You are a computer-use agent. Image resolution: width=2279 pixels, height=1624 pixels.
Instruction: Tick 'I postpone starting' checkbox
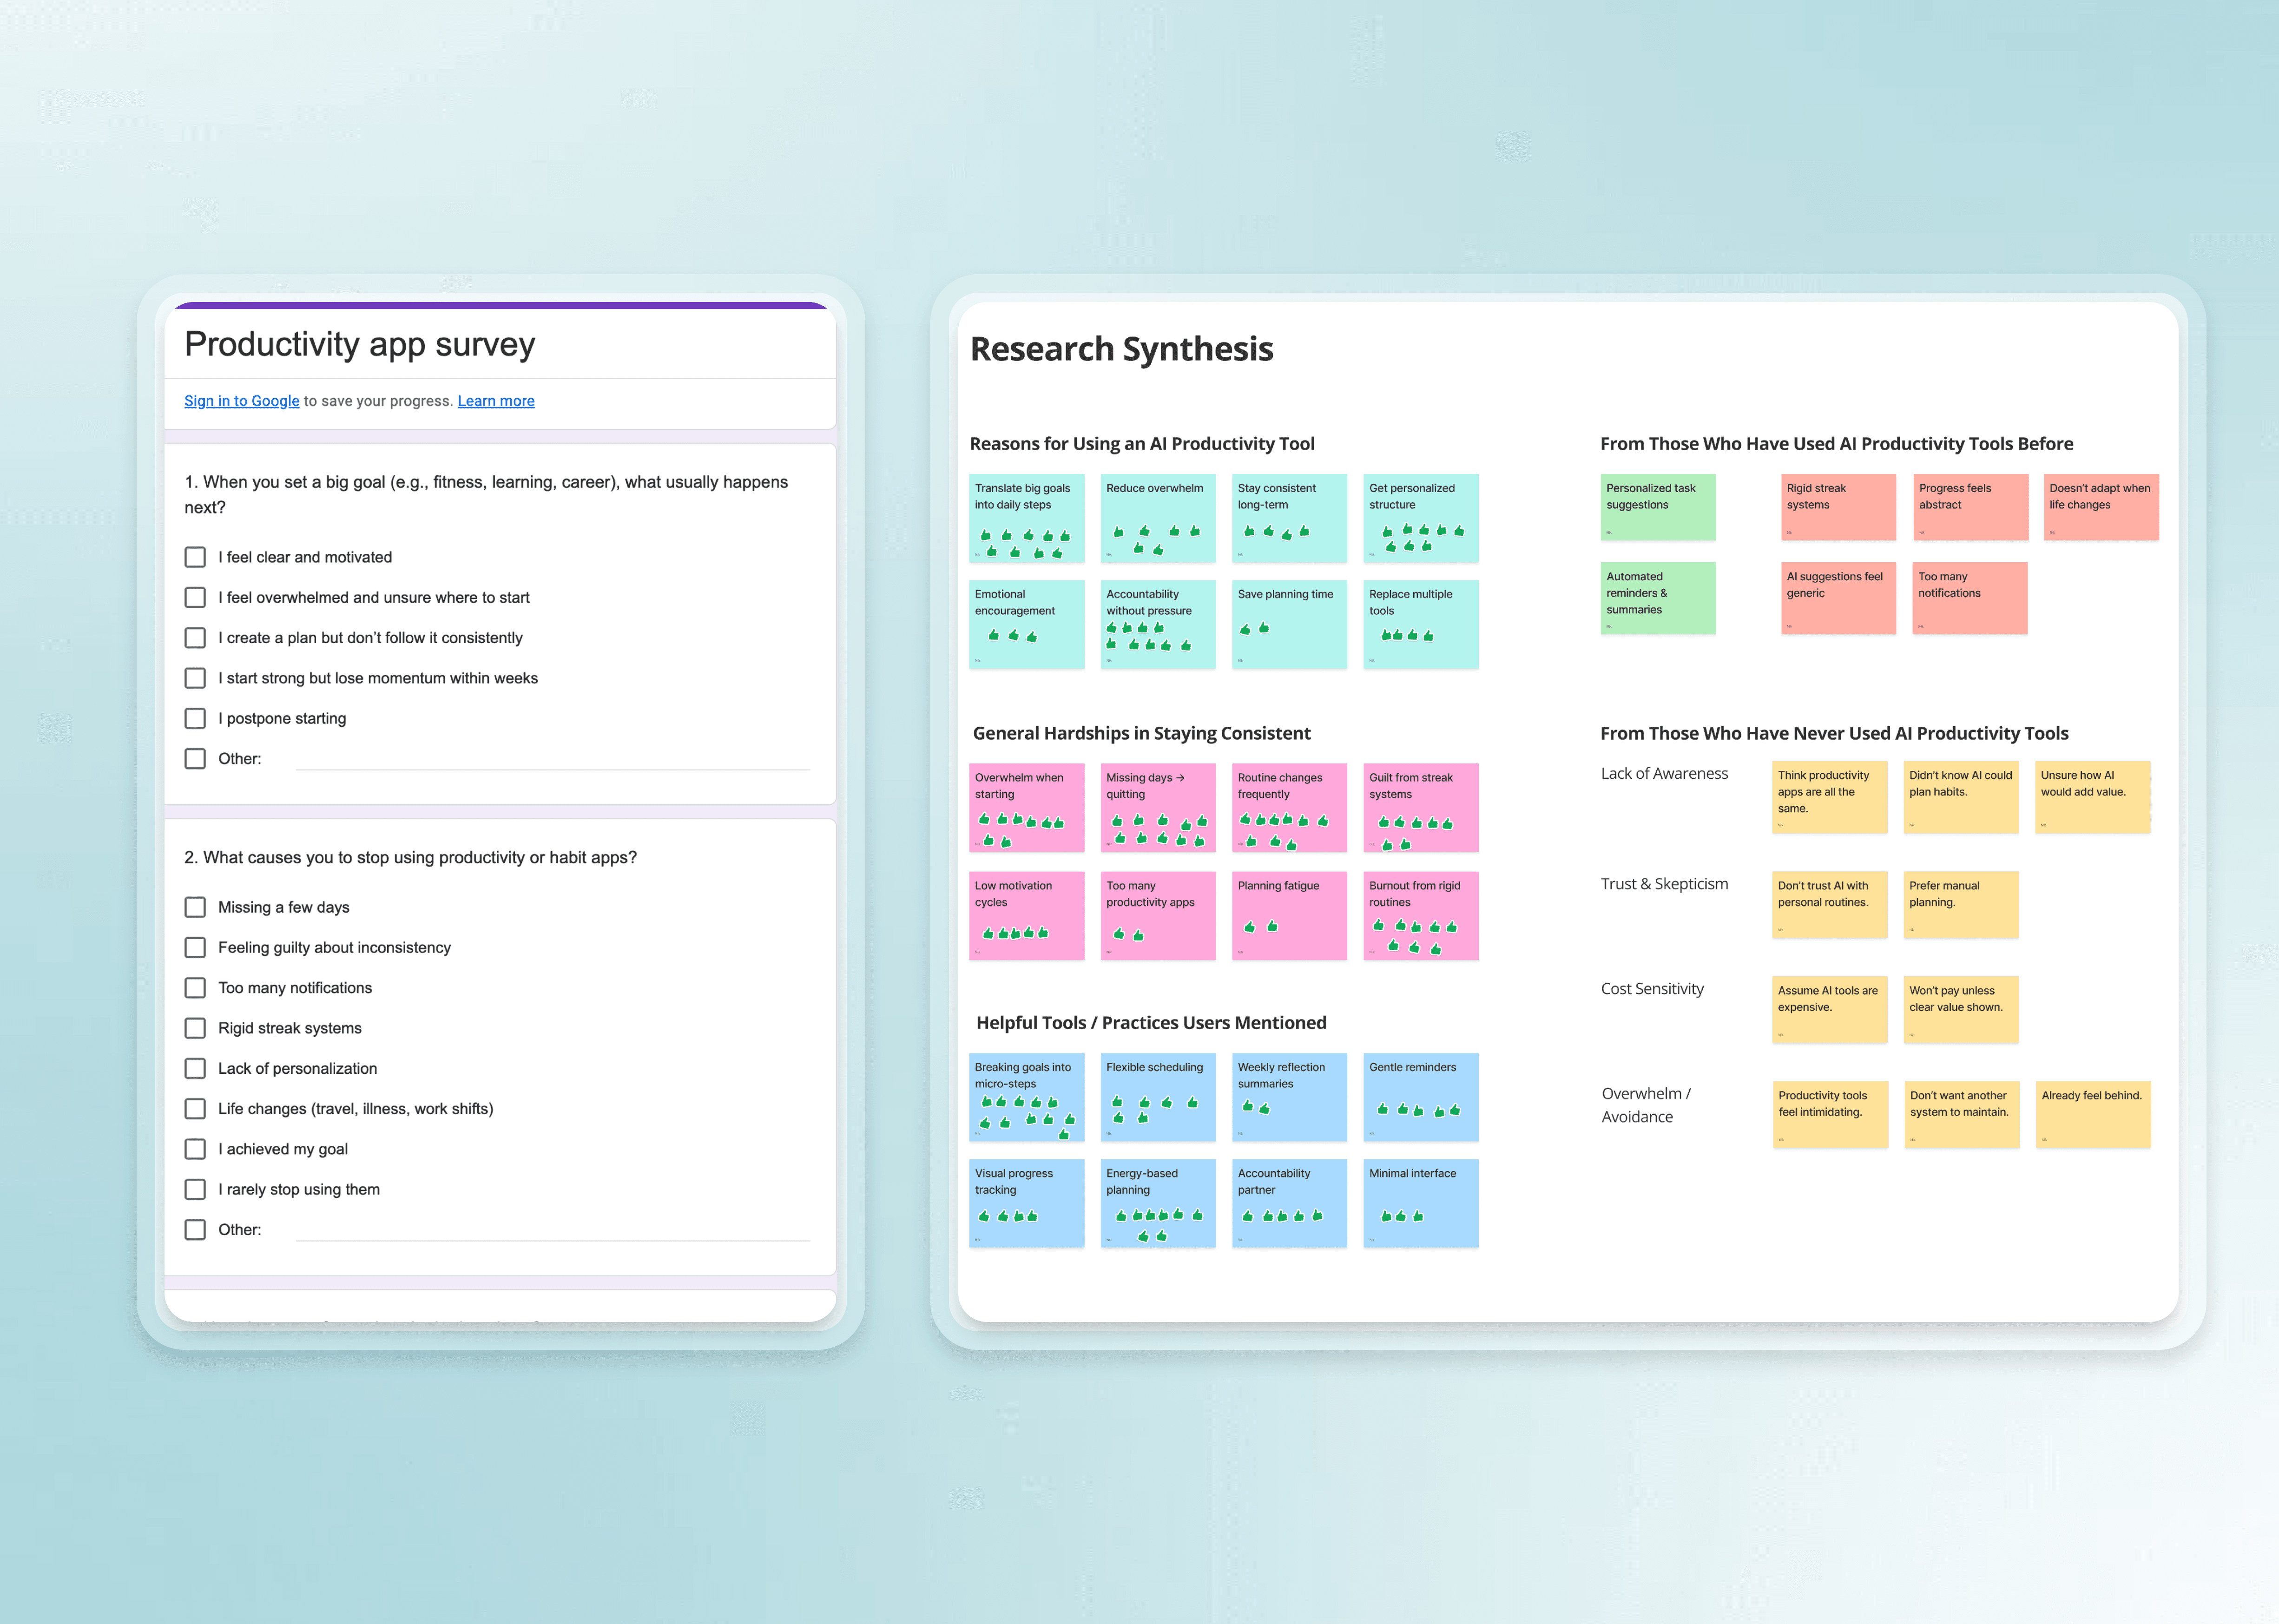(195, 718)
